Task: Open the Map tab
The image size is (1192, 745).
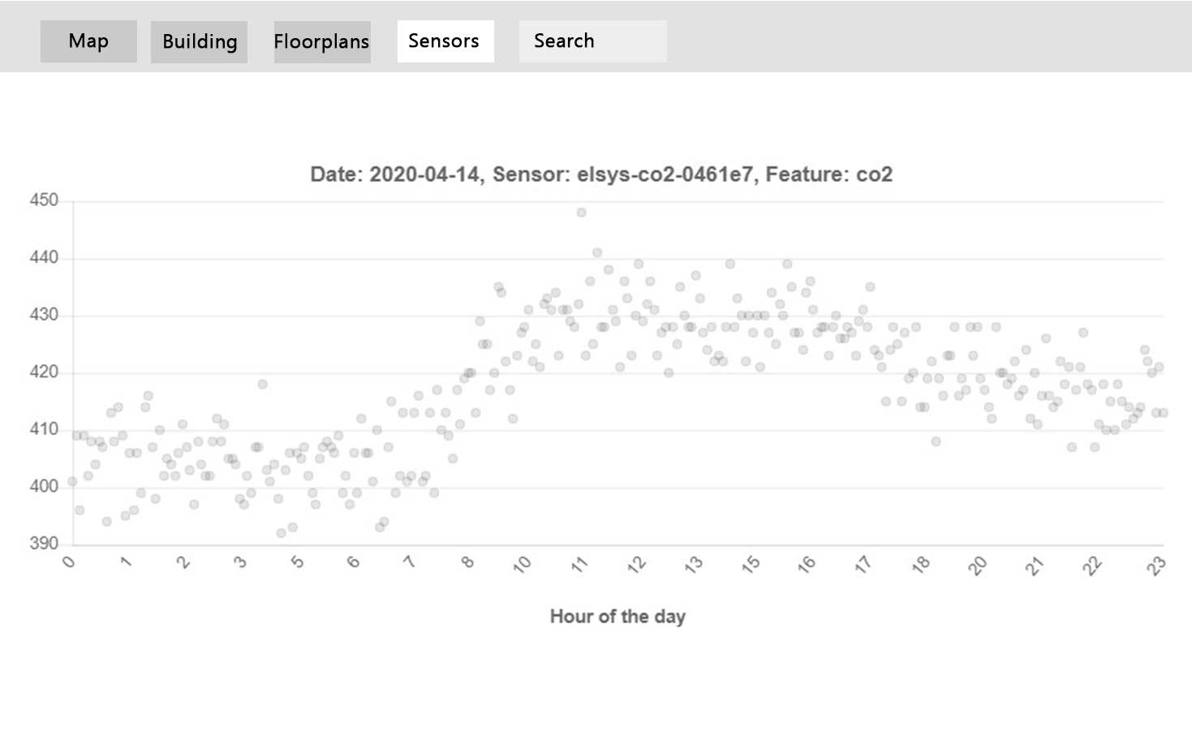Action: pos(88,41)
